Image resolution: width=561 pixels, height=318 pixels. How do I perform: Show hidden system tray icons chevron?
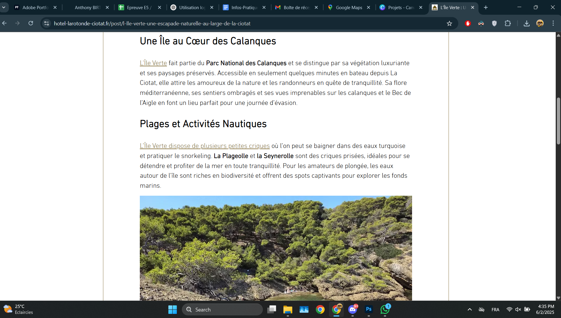click(470, 309)
